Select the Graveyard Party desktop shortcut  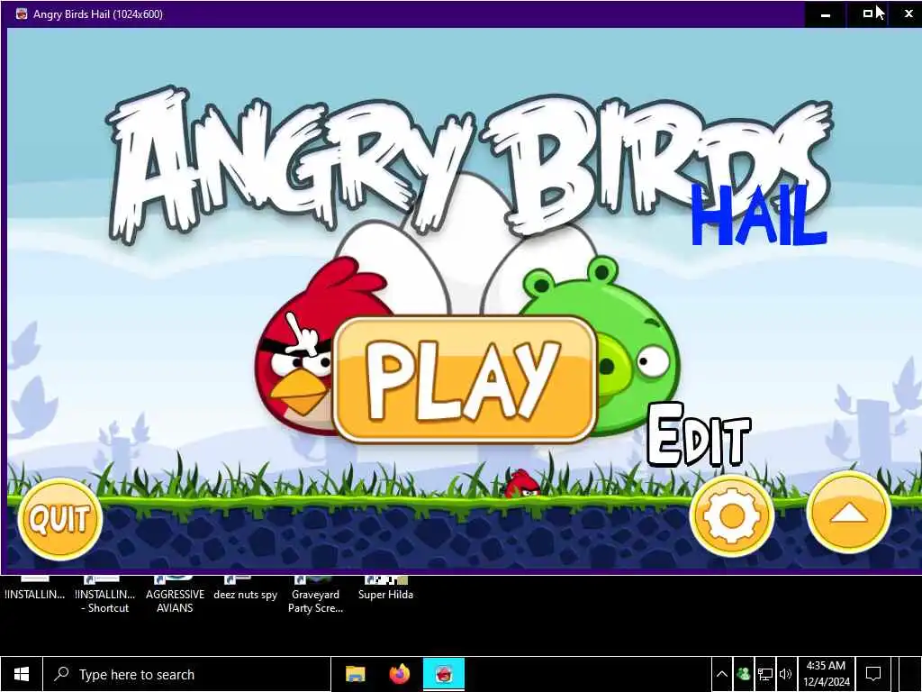pos(315,596)
